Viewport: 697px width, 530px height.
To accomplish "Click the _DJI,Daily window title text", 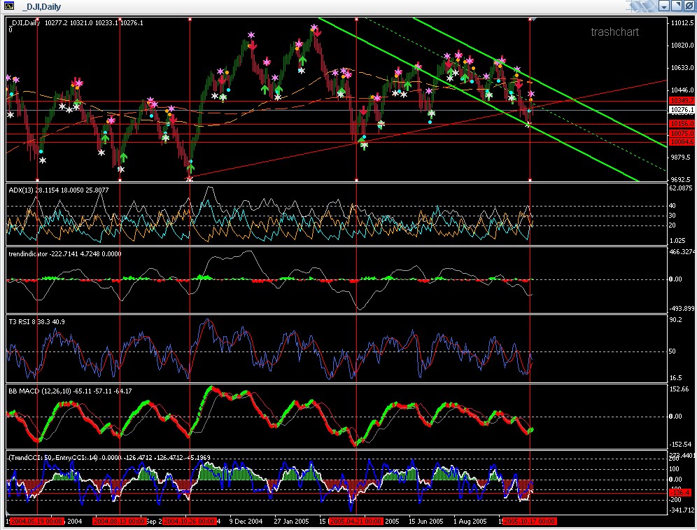I will (42, 7).
